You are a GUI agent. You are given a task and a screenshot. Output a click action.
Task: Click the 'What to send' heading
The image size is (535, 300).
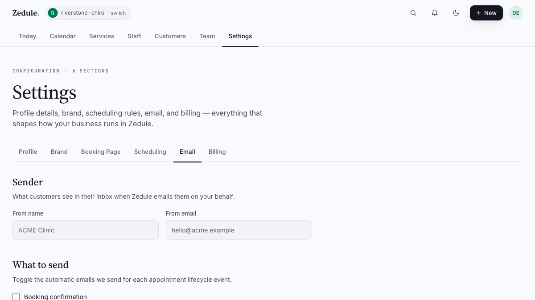click(41, 265)
